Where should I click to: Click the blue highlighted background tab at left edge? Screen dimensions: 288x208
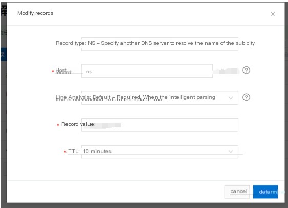coord(3,54)
